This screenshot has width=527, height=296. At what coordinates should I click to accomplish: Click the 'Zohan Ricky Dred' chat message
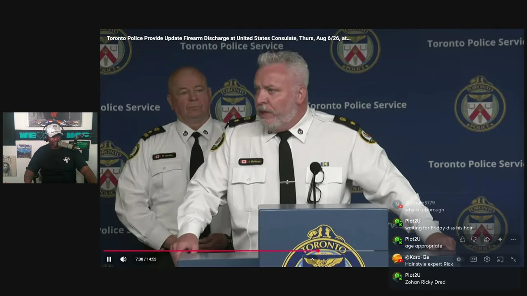[x=425, y=282]
